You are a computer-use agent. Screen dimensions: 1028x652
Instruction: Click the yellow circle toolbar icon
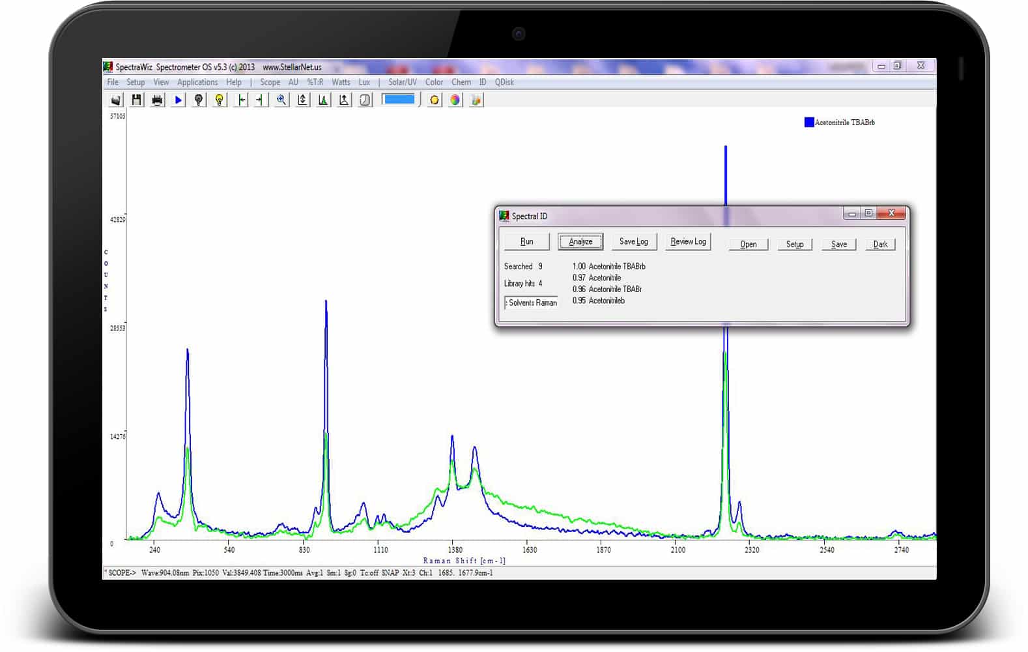435,100
